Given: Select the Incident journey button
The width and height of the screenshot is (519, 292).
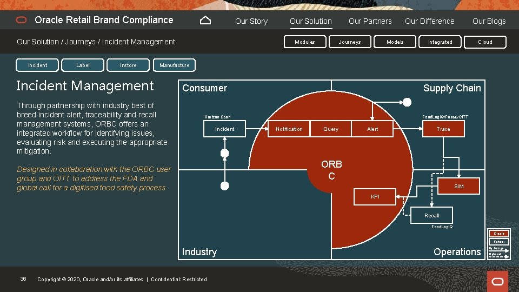Looking at the screenshot, I should coord(37,65).
